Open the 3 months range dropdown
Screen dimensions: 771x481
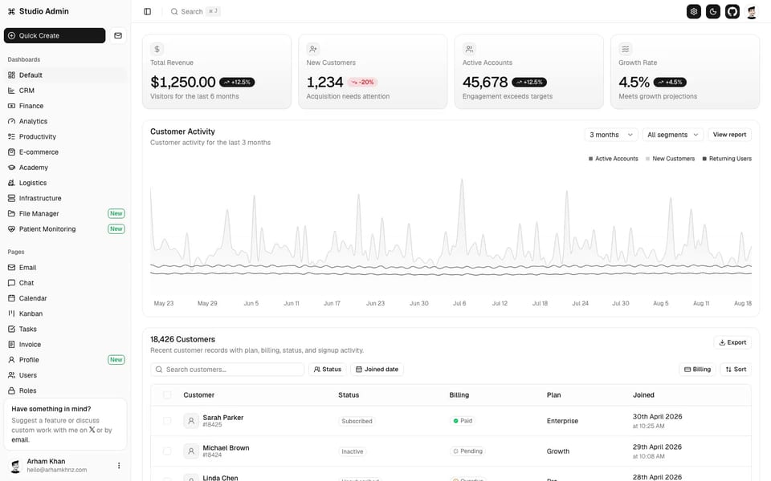coord(611,135)
